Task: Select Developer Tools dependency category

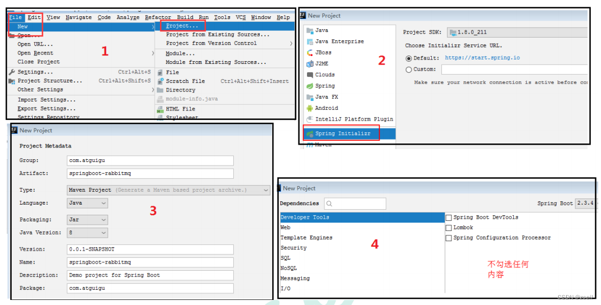Action: pyautogui.click(x=362, y=218)
